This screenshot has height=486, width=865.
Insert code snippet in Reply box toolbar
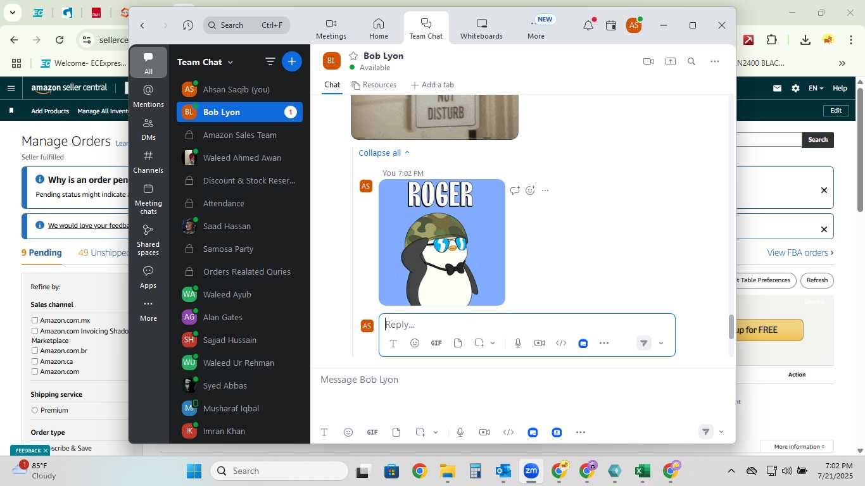(x=561, y=343)
